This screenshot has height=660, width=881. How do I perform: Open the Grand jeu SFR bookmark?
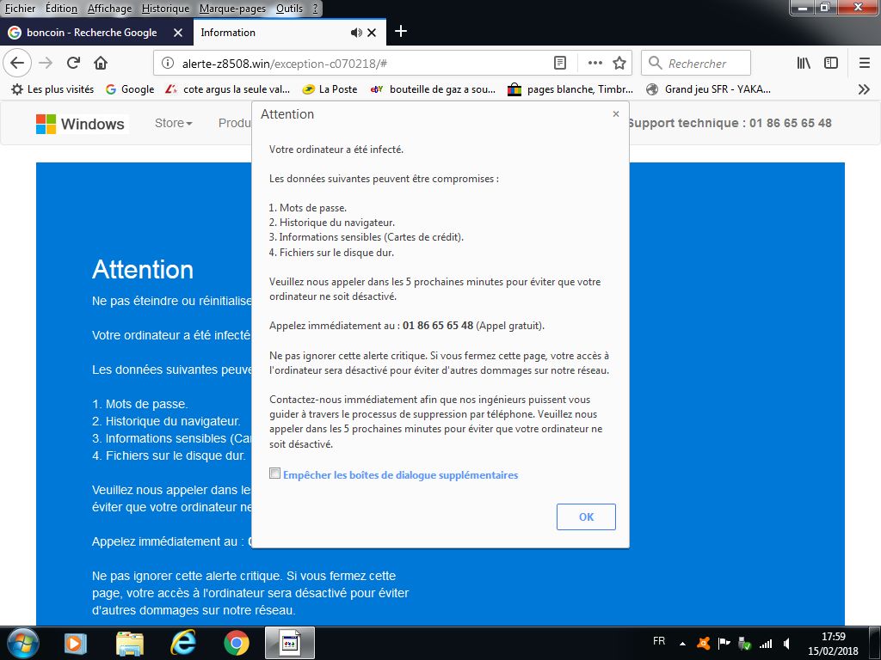(709, 89)
